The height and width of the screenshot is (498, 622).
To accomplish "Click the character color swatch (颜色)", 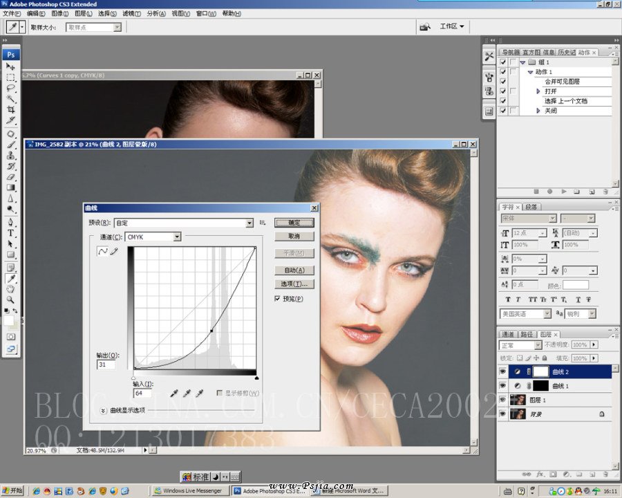I will tap(576, 285).
